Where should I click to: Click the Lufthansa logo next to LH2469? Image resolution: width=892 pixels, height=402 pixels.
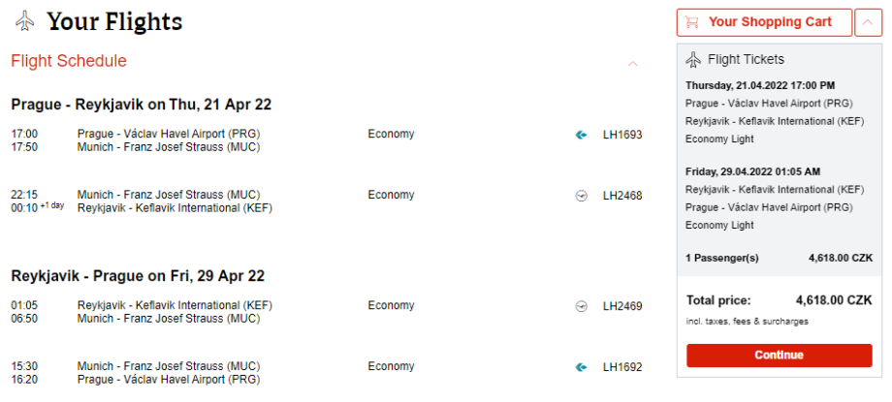pos(581,306)
